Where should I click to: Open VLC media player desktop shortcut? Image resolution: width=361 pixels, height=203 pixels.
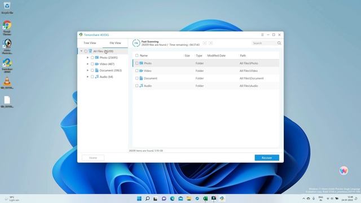tap(7, 83)
